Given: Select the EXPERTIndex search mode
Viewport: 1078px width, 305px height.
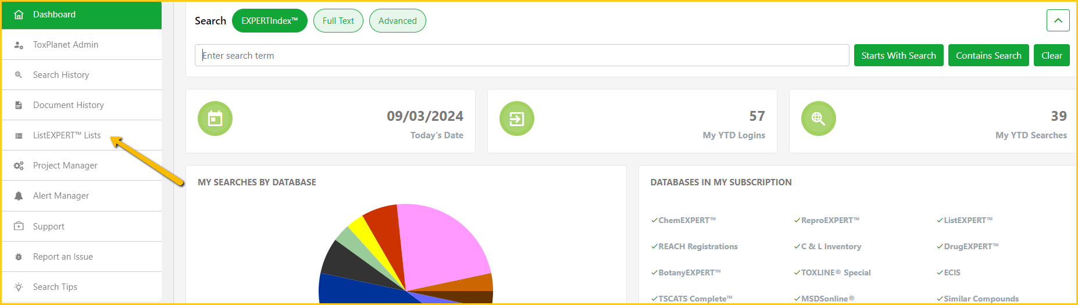Looking at the screenshot, I should (x=269, y=21).
